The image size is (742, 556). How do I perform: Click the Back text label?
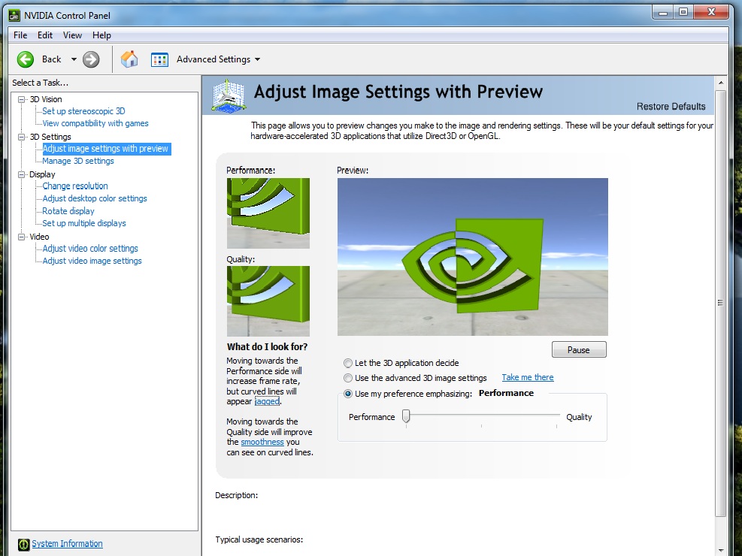pyautogui.click(x=52, y=59)
